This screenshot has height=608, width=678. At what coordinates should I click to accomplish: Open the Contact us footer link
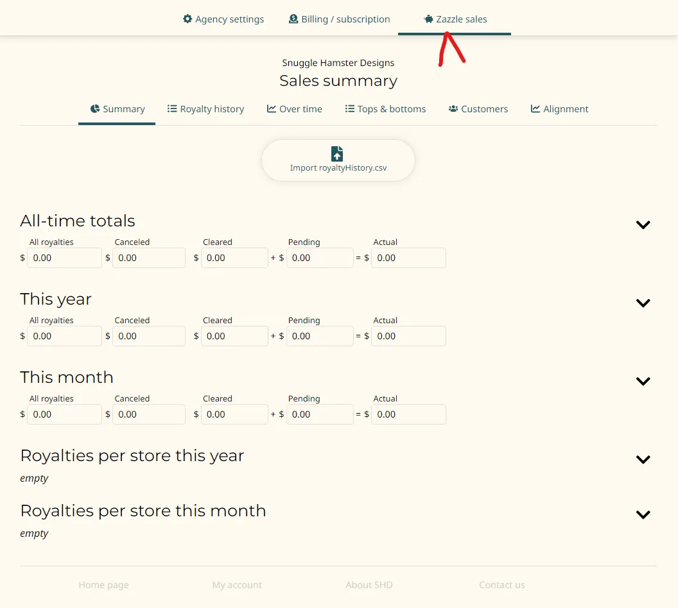pos(501,585)
